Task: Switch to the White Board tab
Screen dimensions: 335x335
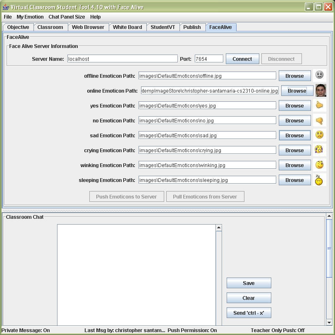Action: pyautogui.click(x=127, y=27)
